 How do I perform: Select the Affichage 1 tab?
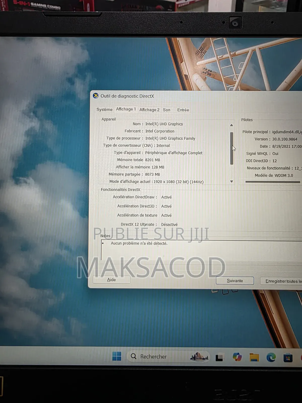click(126, 109)
